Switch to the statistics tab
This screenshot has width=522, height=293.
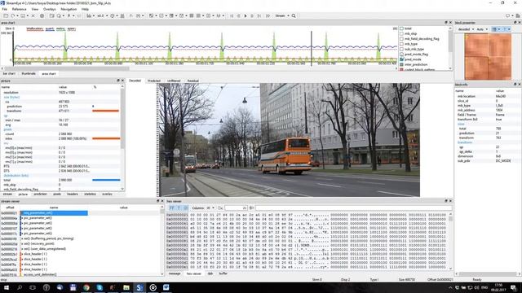[x=90, y=194]
